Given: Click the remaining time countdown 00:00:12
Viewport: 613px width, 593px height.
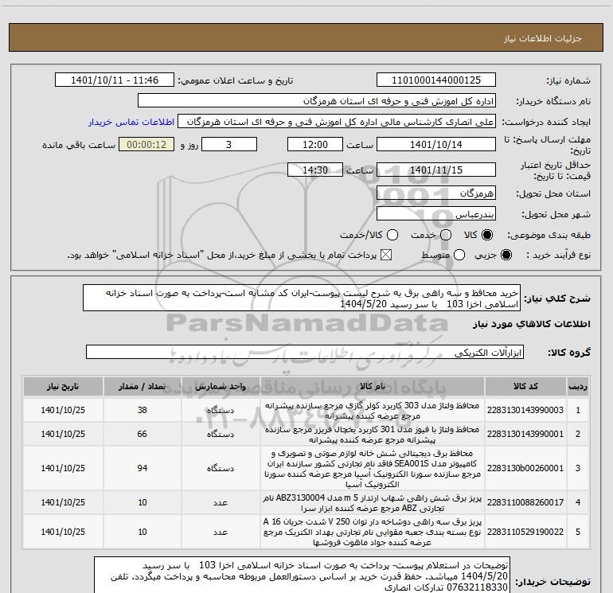Looking at the screenshot, I should tap(146, 145).
